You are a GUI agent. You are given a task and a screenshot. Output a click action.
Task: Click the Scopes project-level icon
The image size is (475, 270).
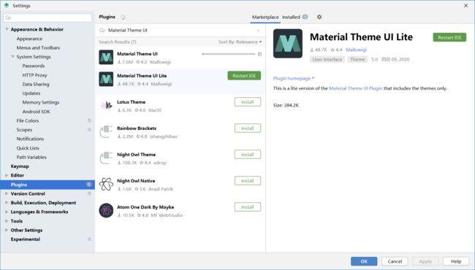pyautogui.click(x=89, y=130)
